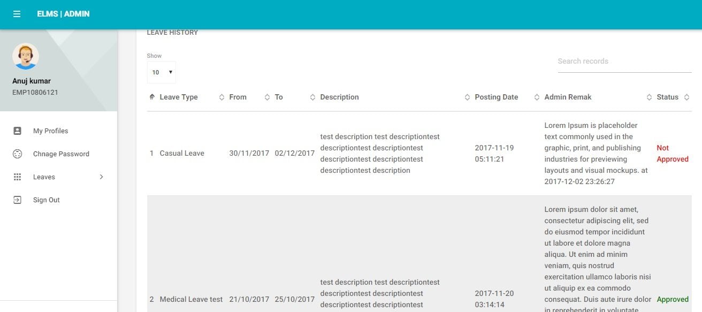The width and height of the screenshot is (702, 312).
Task: Open the ELMS | ADMIN home link
Action: [x=63, y=14]
